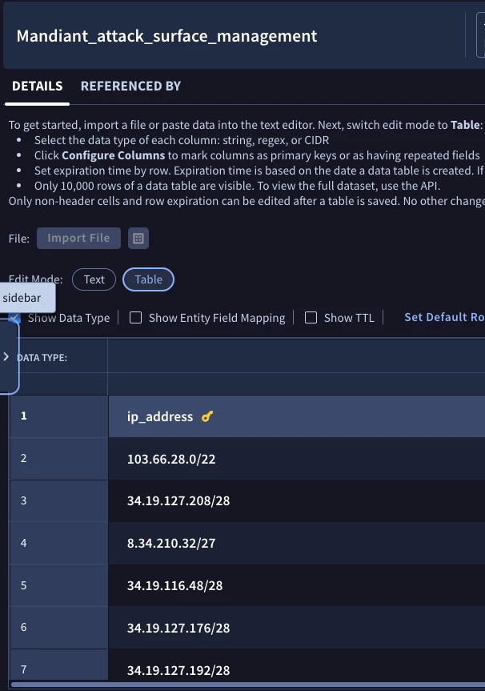Select Table edit mode

click(x=148, y=279)
